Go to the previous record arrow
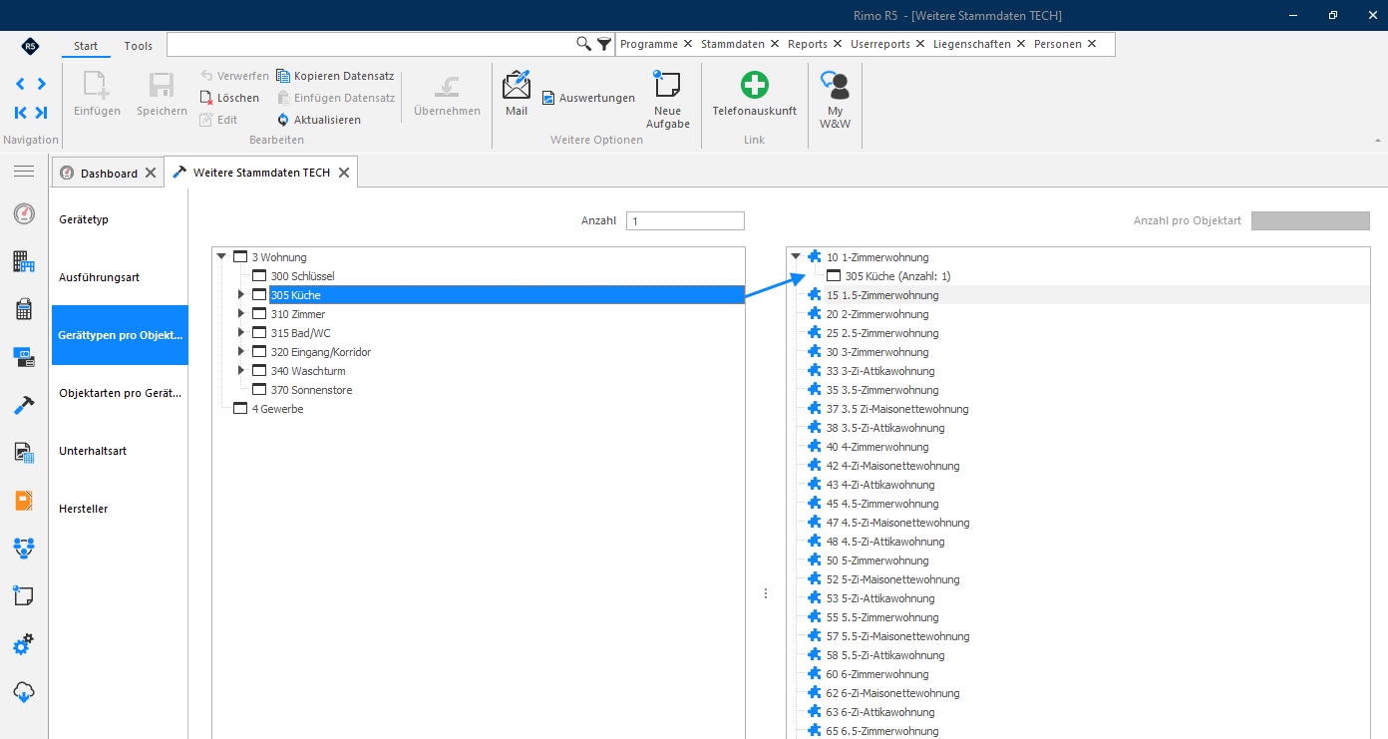This screenshot has width=1388, height=739. tap(20, 84)
